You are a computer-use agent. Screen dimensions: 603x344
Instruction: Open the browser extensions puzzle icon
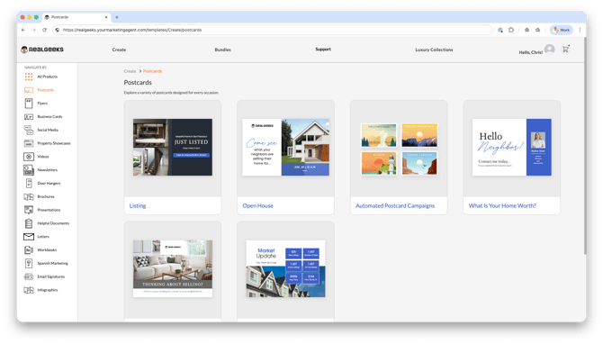511,30
